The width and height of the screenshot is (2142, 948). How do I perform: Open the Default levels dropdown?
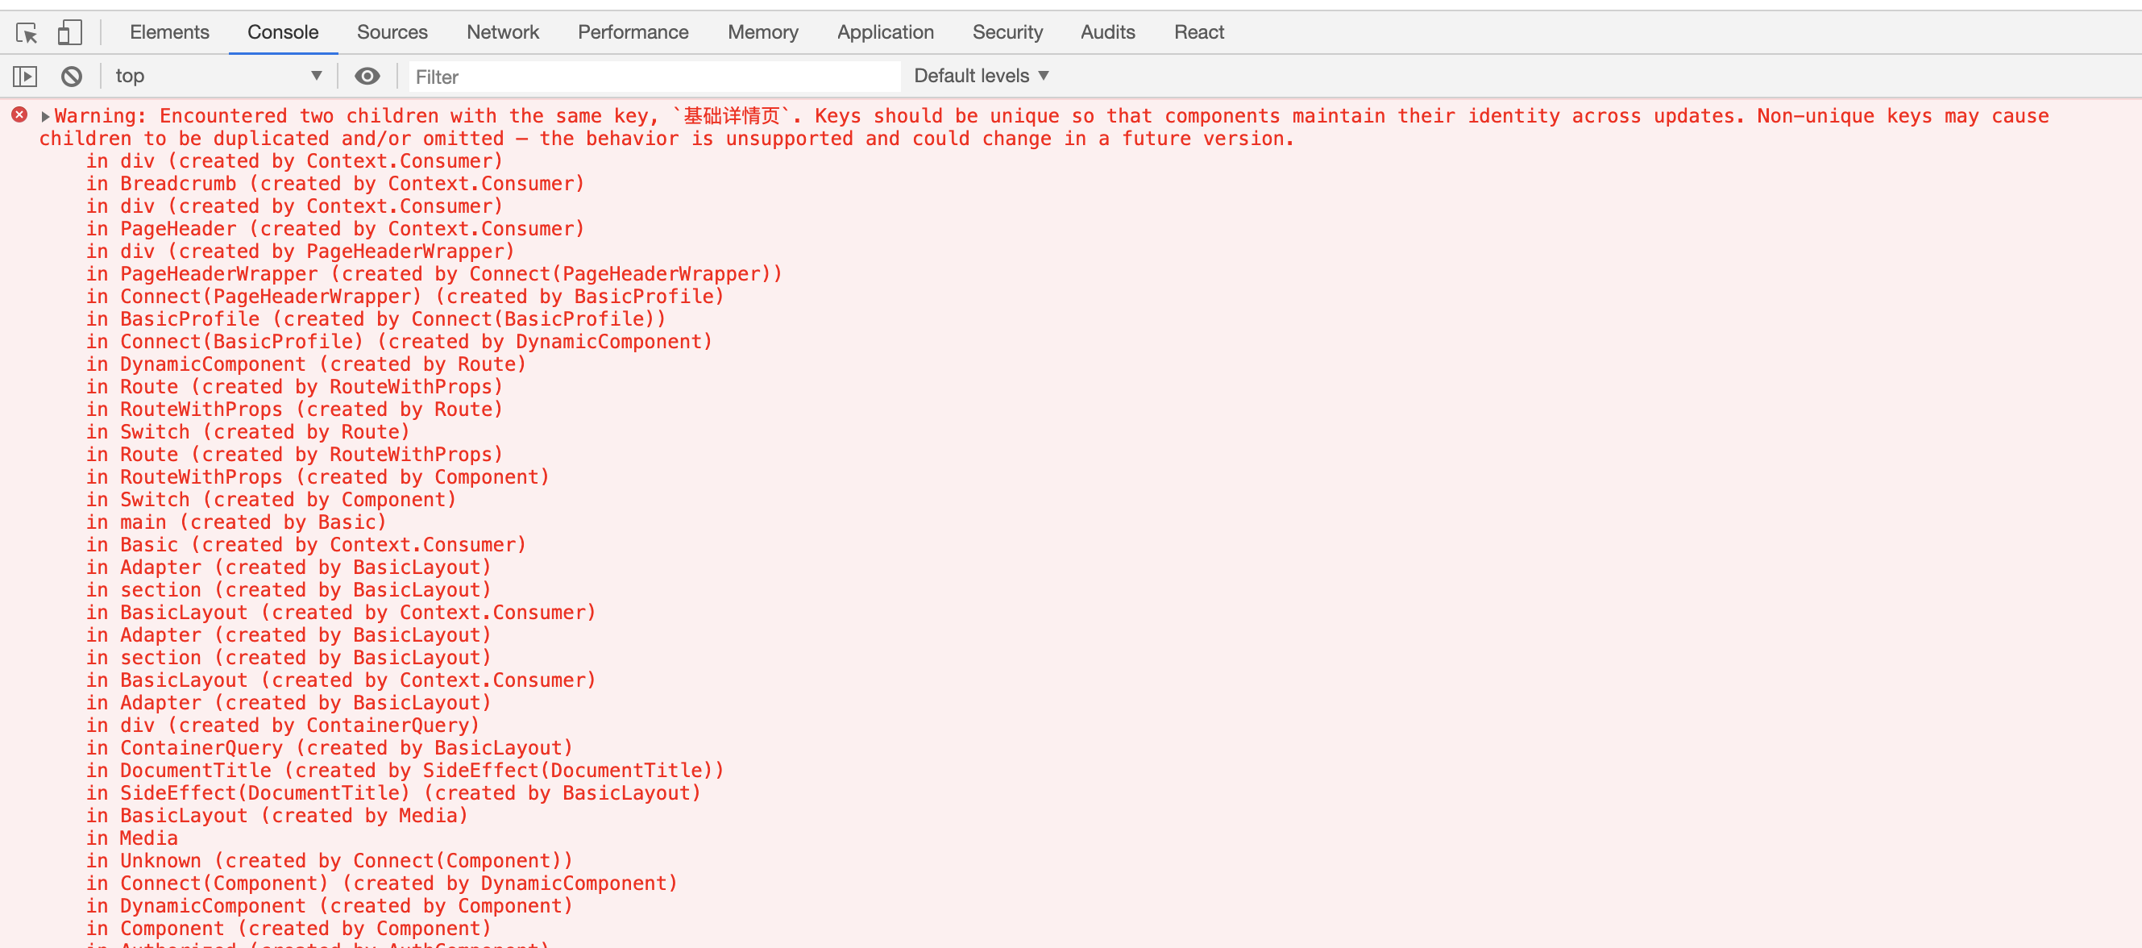point(982,77)
